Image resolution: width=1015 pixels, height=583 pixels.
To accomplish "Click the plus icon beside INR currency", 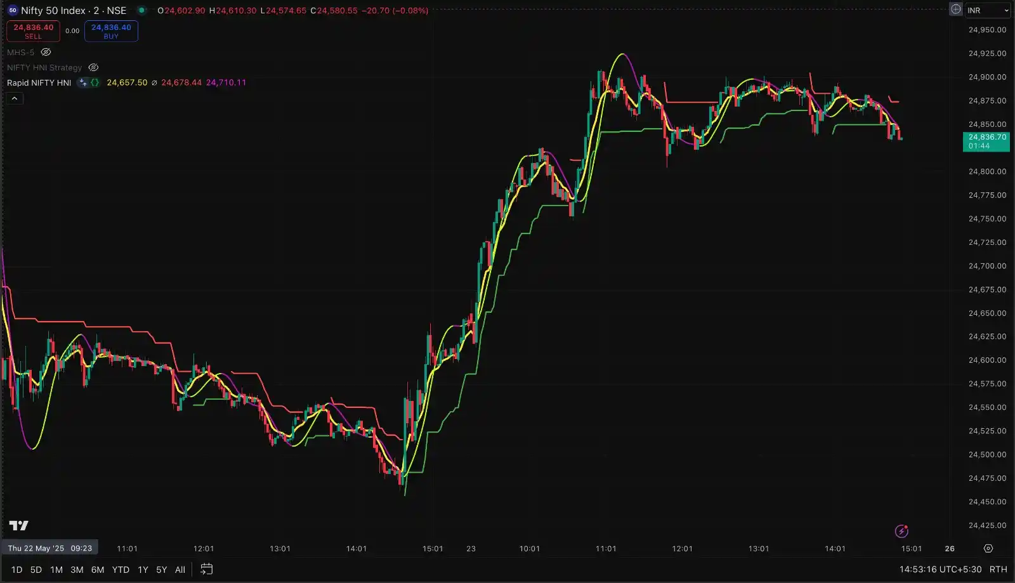I will pyautogui.click(x=956, y=10).
